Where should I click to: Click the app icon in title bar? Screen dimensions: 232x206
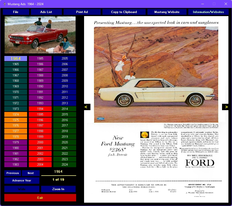click(x=5, y=4)
